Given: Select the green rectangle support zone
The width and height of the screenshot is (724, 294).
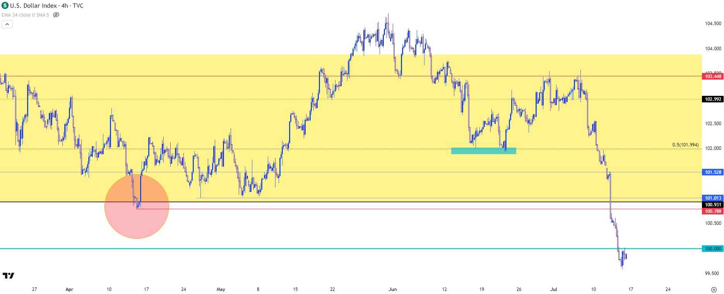Looking at the screenshot, I should (483, 151).
